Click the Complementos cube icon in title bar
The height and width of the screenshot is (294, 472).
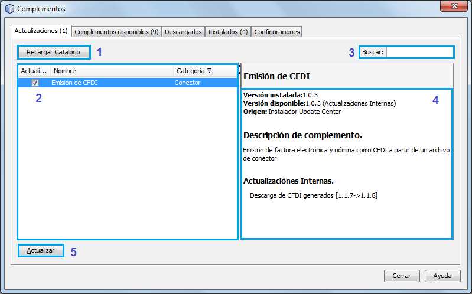click(9, 9)
